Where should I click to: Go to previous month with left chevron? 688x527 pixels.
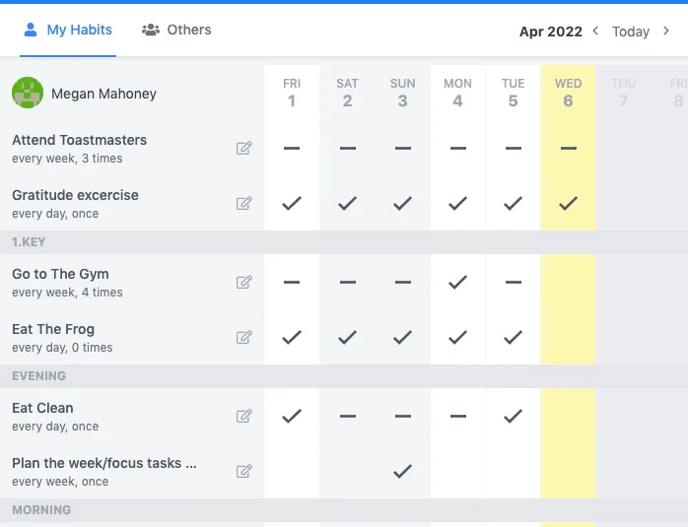pyautogui.click(x=595, y=31)
